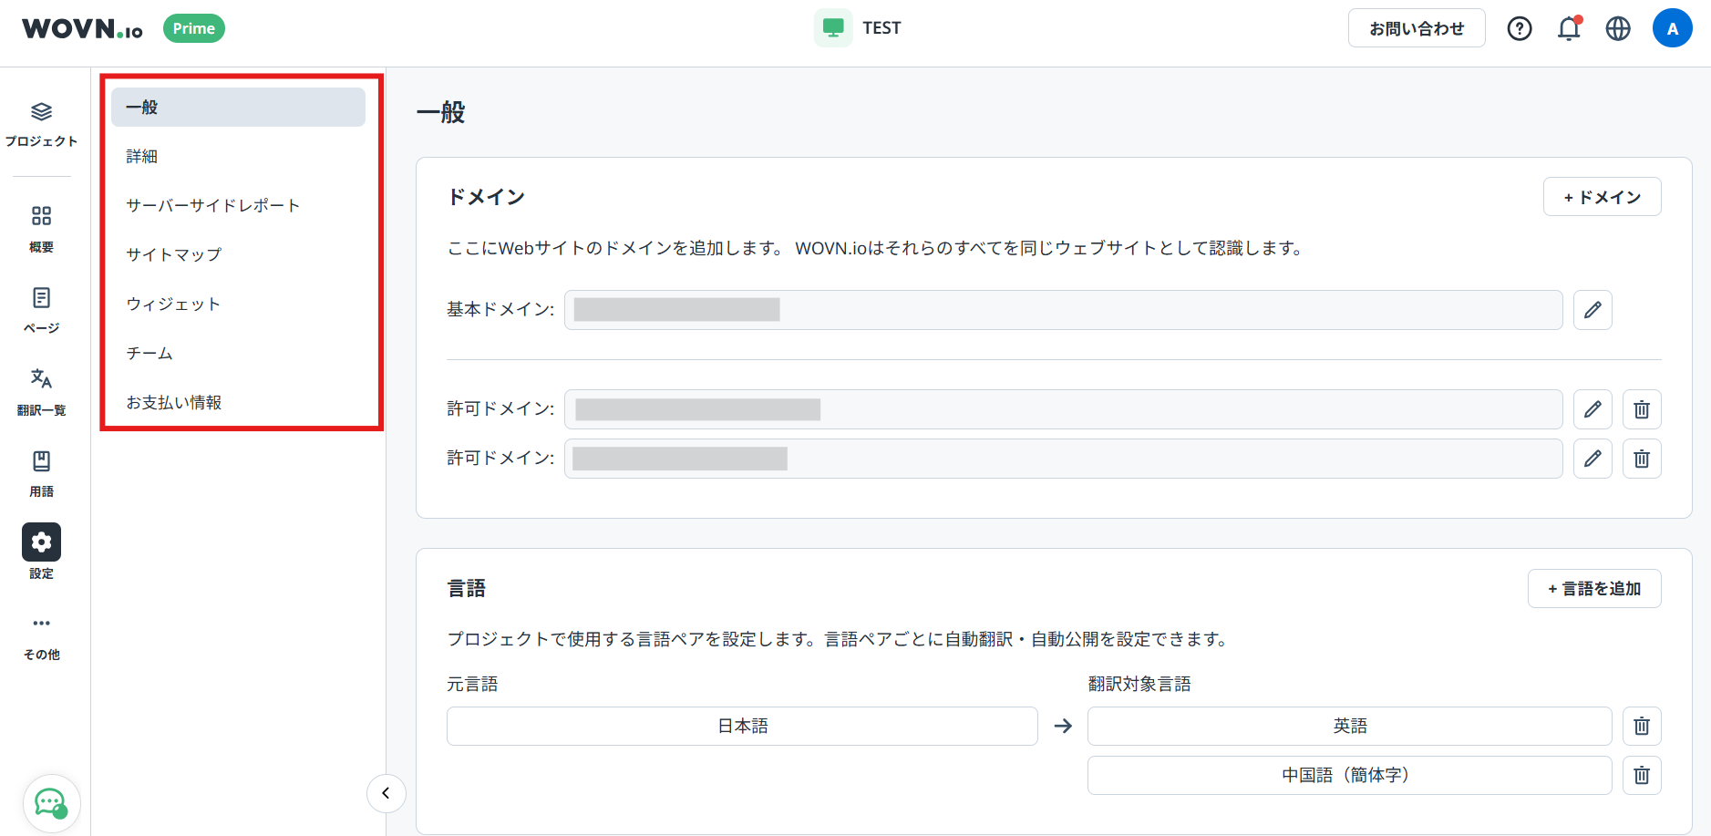Delete 英語 using its trash icon

coord(1642,726)
